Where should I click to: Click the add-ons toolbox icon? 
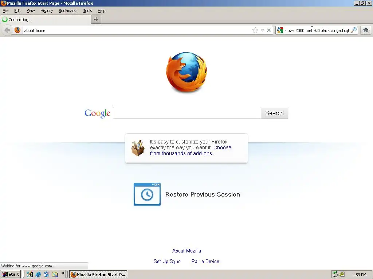[138, 148]
